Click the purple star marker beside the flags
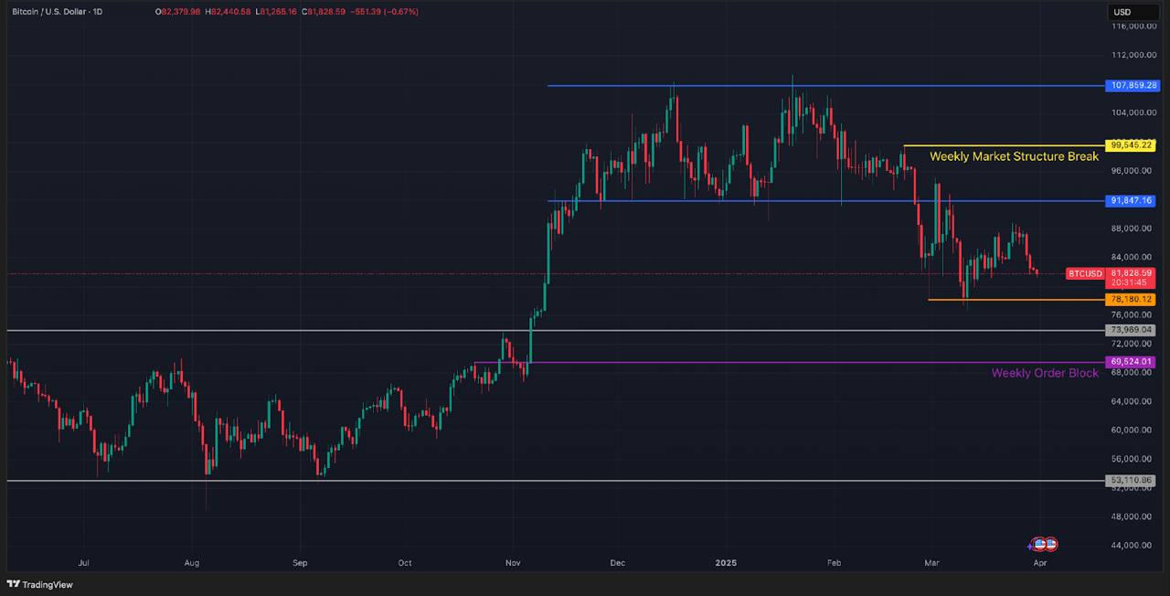 pyautogui.click(x=1031, y=546)
